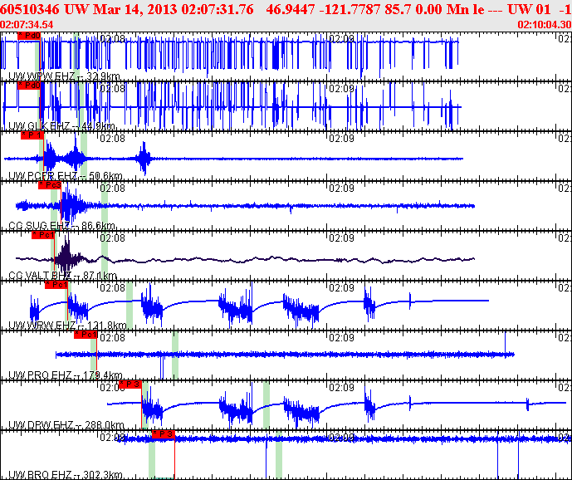
Task: Click the green band on PCFR trace
Action: 85,155
